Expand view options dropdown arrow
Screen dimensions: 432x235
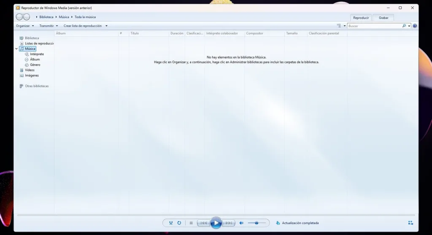click(344, 26)
